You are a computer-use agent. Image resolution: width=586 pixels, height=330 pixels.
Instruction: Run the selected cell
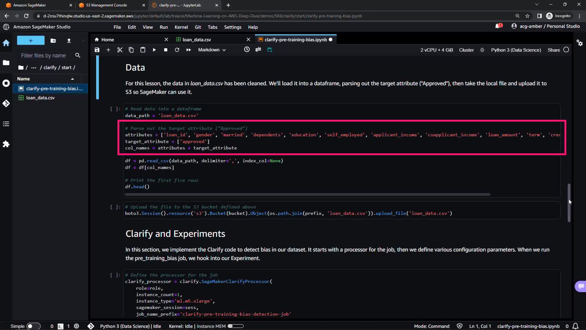(x=154, y=50)
